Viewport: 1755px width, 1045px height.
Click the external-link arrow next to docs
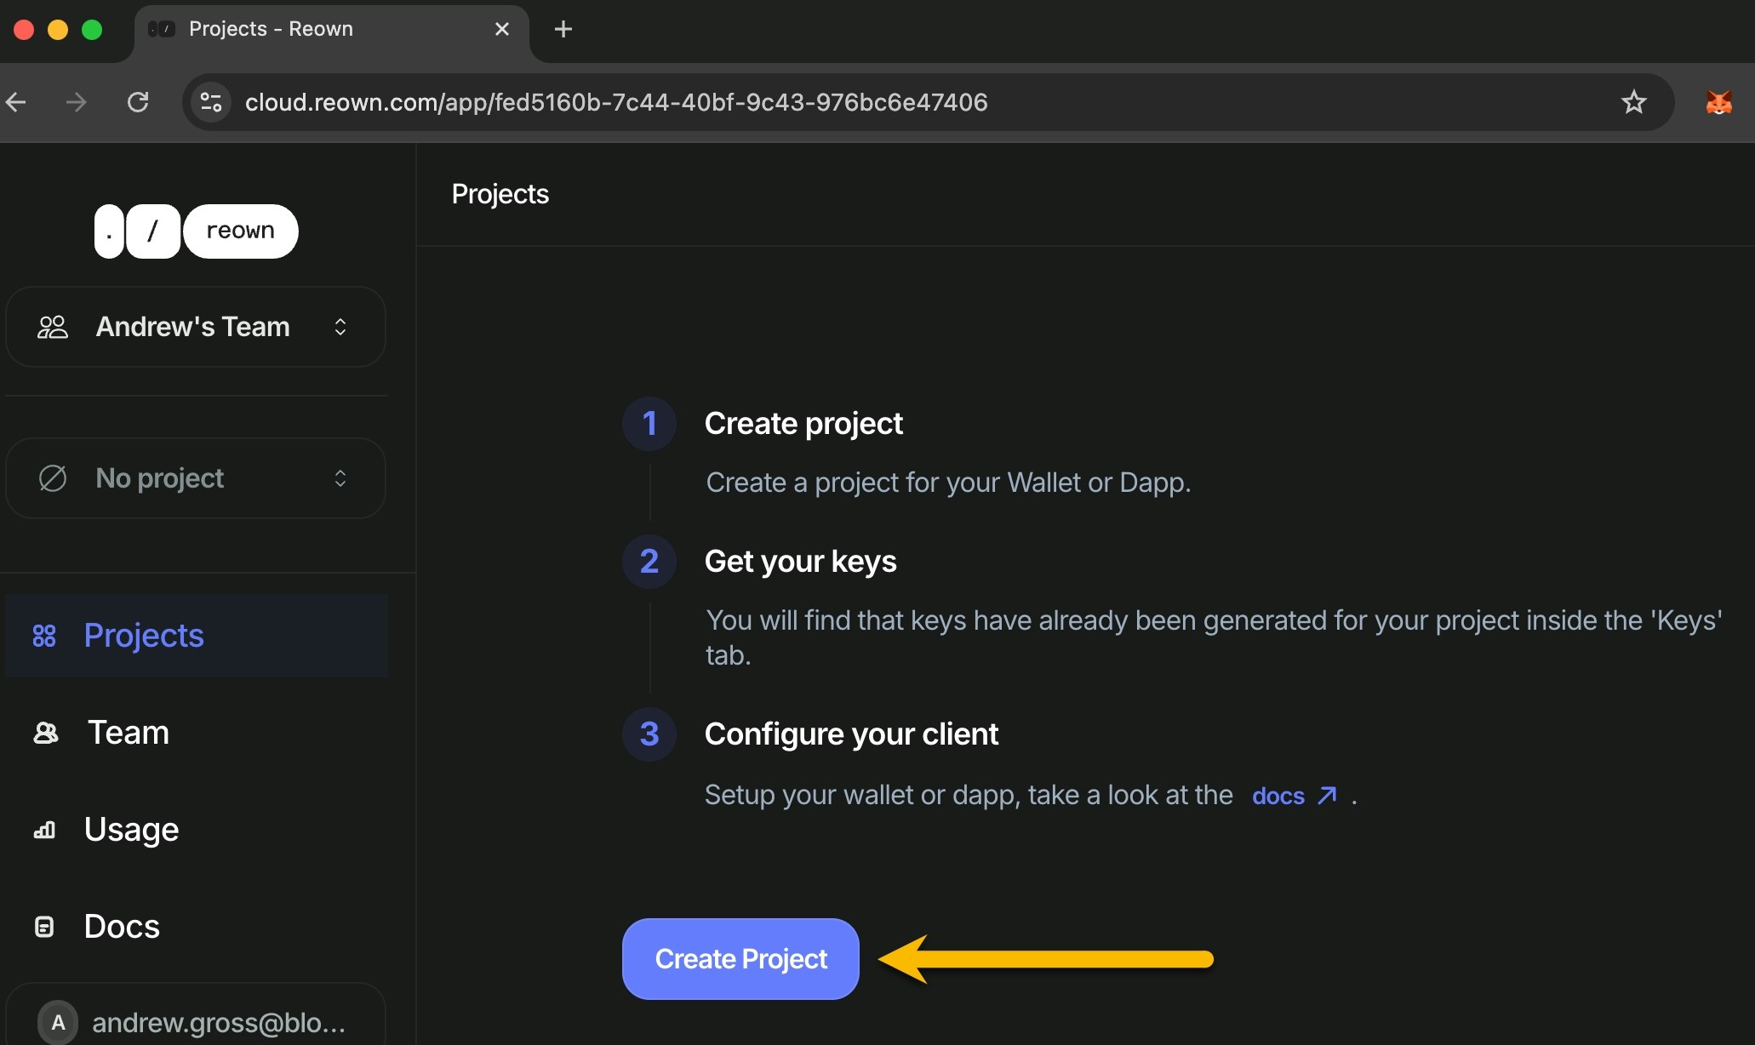[x=1327, y=795]
